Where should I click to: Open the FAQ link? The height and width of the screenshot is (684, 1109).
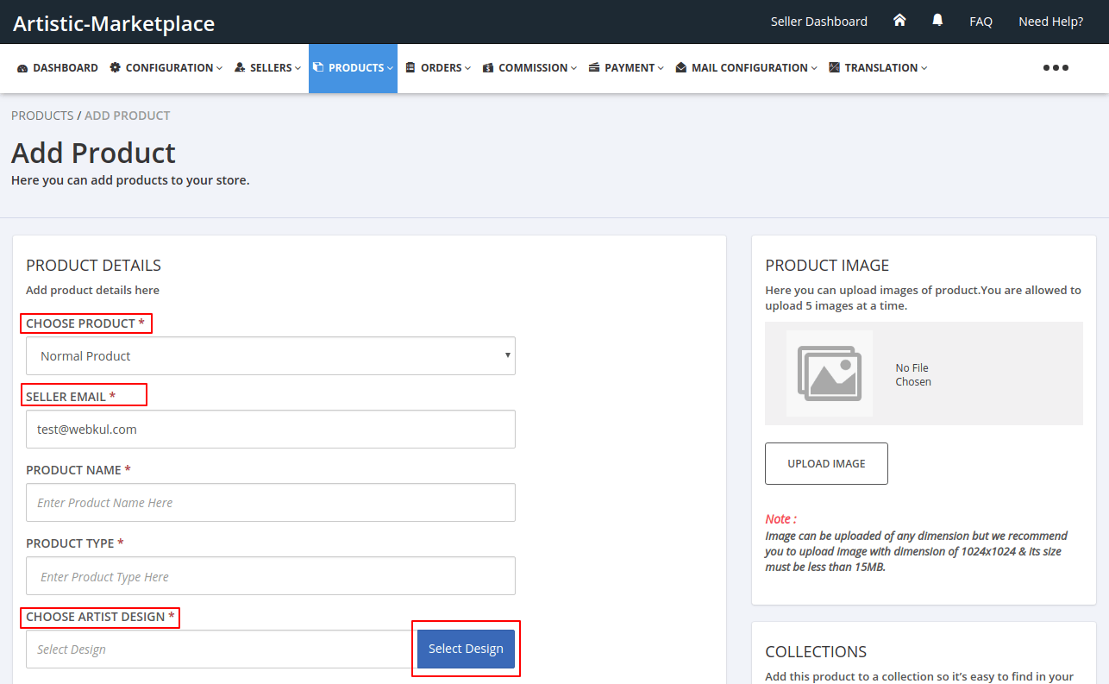point(981,21)
